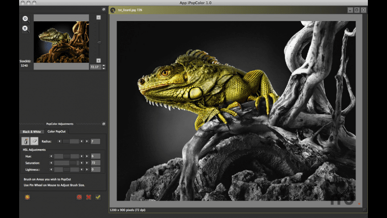Click the red reset circle icon

[79, 197]
